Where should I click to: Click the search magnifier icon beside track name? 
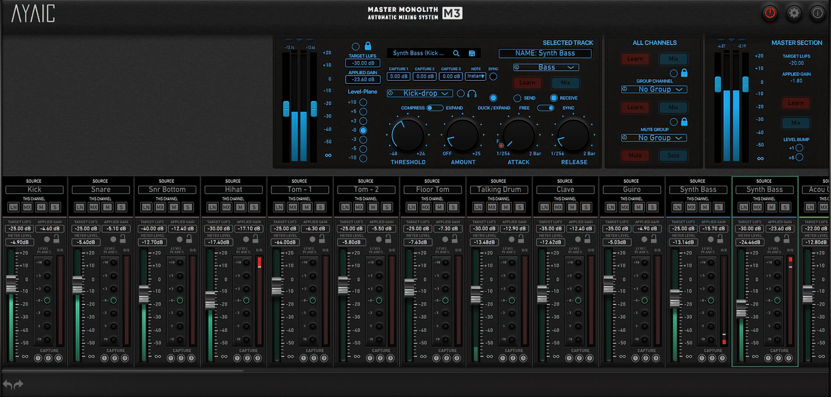457,53
